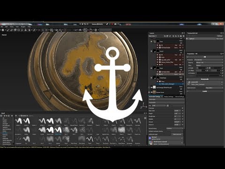The height and width of the screenshot is (169, 225).
Task: Hide the Bronze Armor layer
Action: [x=149, y=92]
